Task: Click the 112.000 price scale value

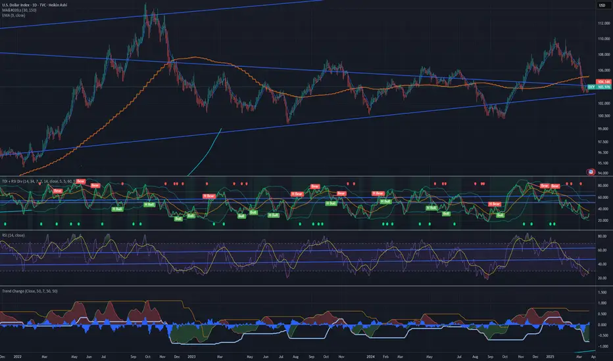Action: click(x=604, y=24)
